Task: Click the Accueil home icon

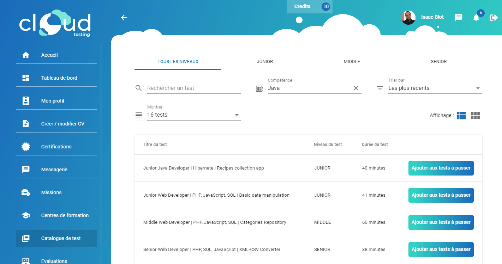Action: click(26, 55)
